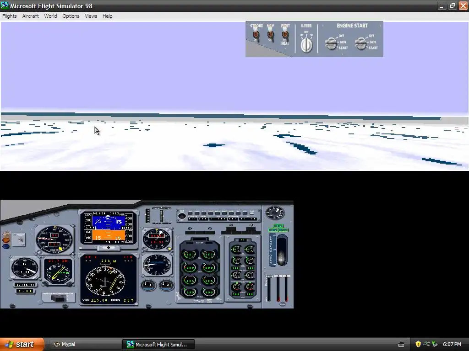Click the left engine N1 gauge
Screen dimensions: 469x351
click(190, 254)
